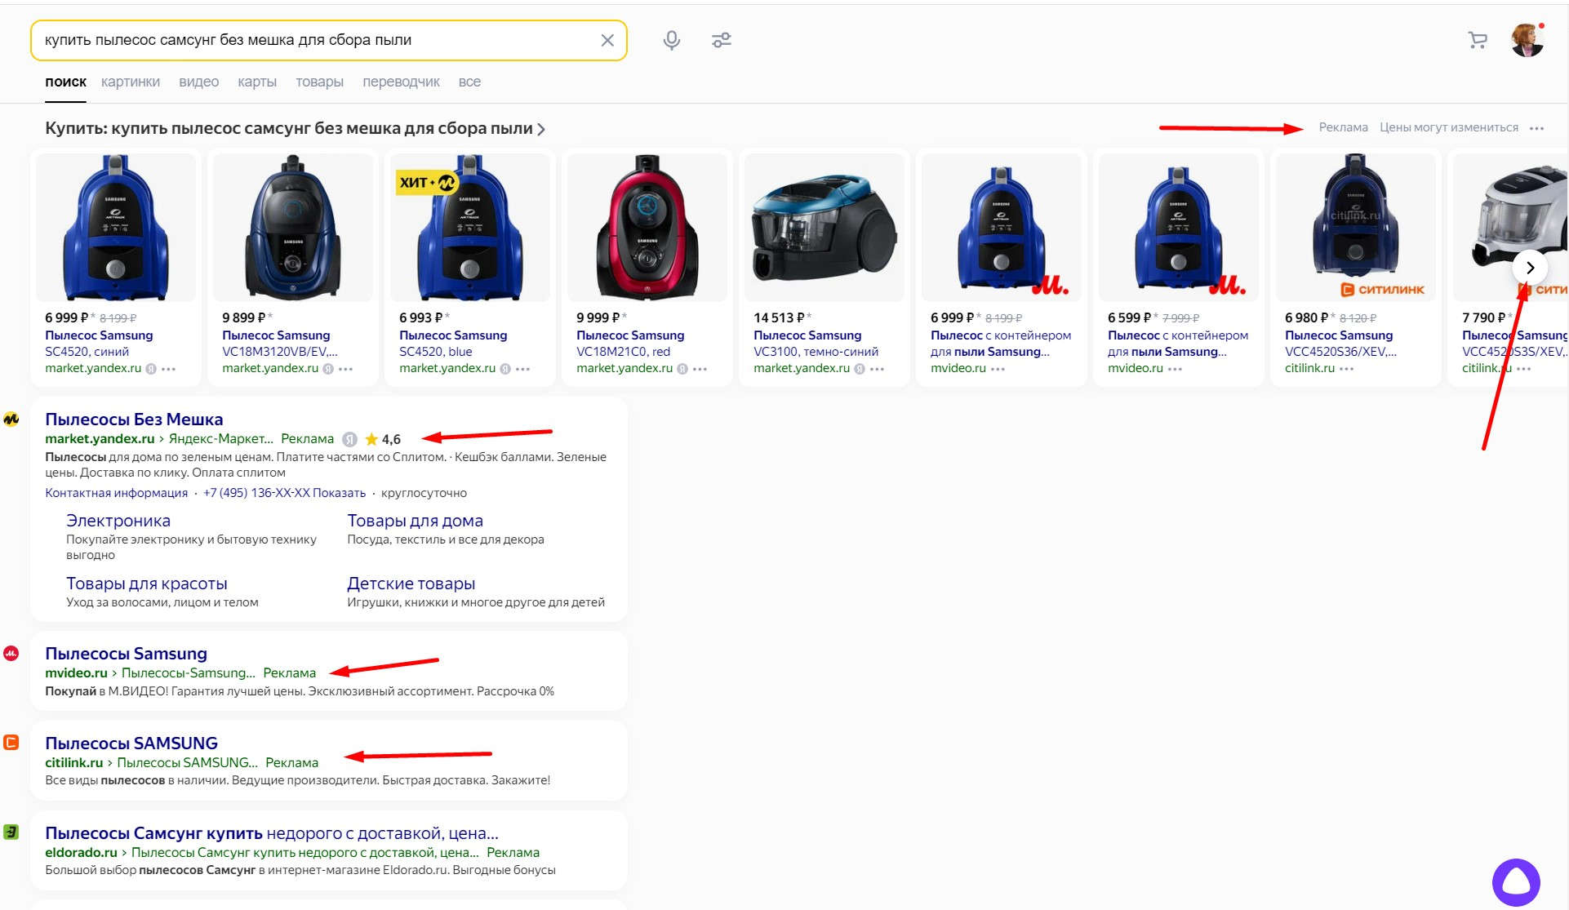Click ad info icon on SC4520, синий card

click(151, 369)
